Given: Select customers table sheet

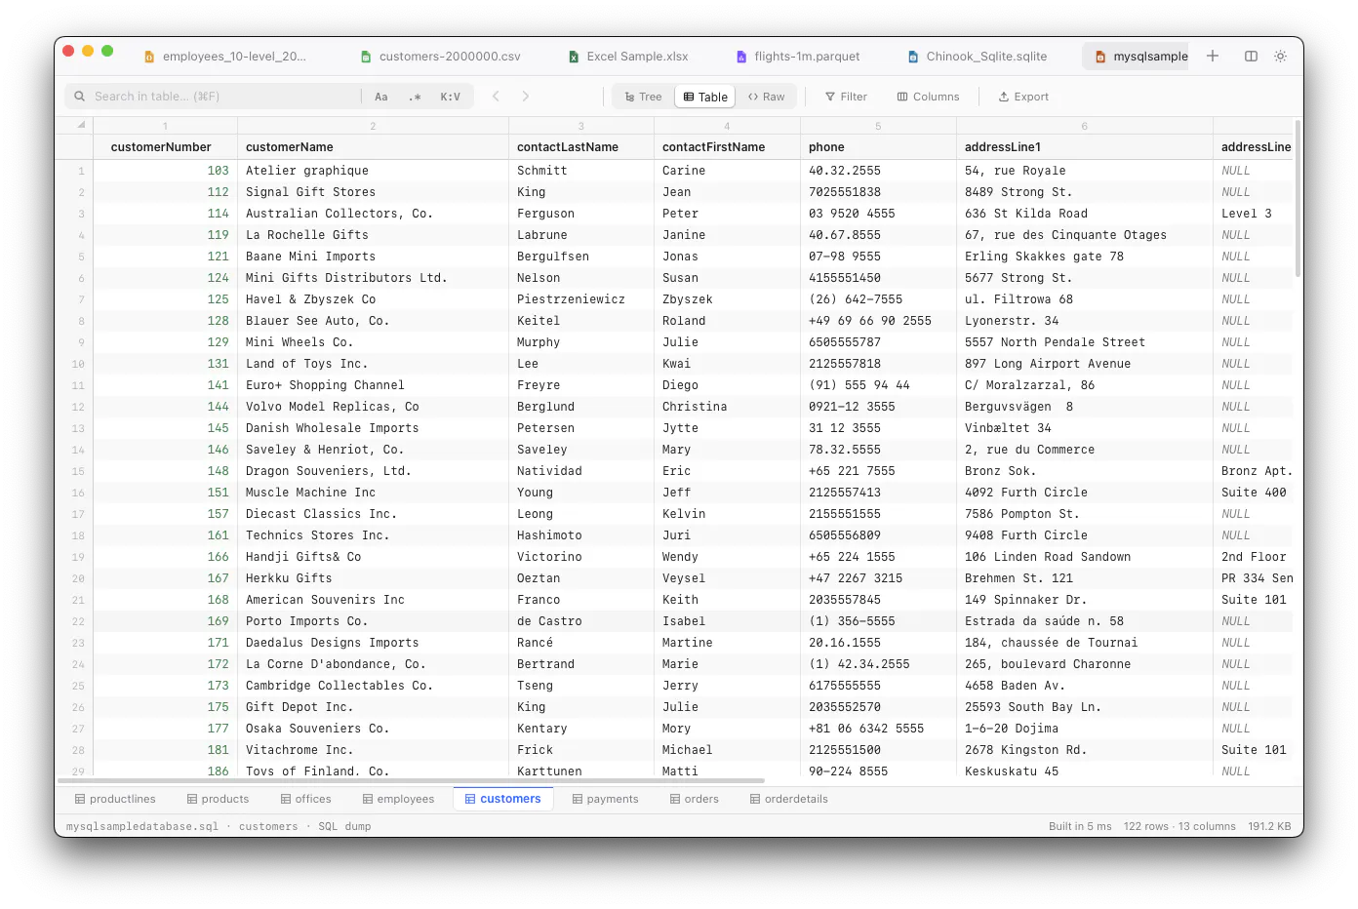Looking at the screenshot, I should [502, 799].
